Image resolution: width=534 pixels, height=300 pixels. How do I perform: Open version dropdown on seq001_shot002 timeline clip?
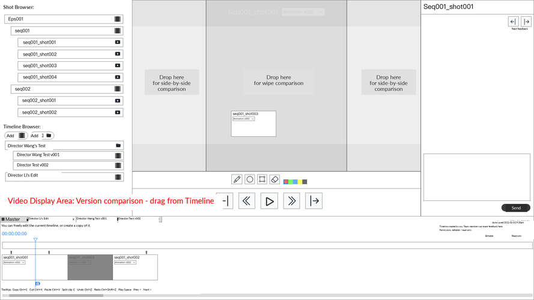coord(125,262)
